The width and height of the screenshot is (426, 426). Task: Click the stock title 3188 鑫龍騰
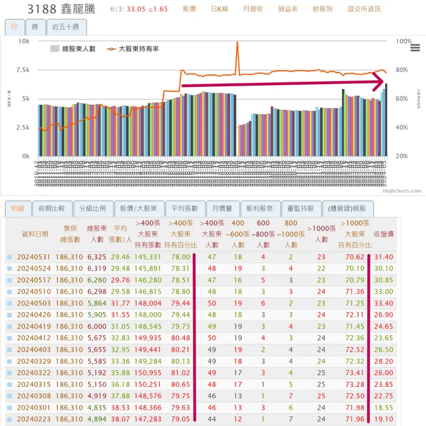click(x=62, y=9)
